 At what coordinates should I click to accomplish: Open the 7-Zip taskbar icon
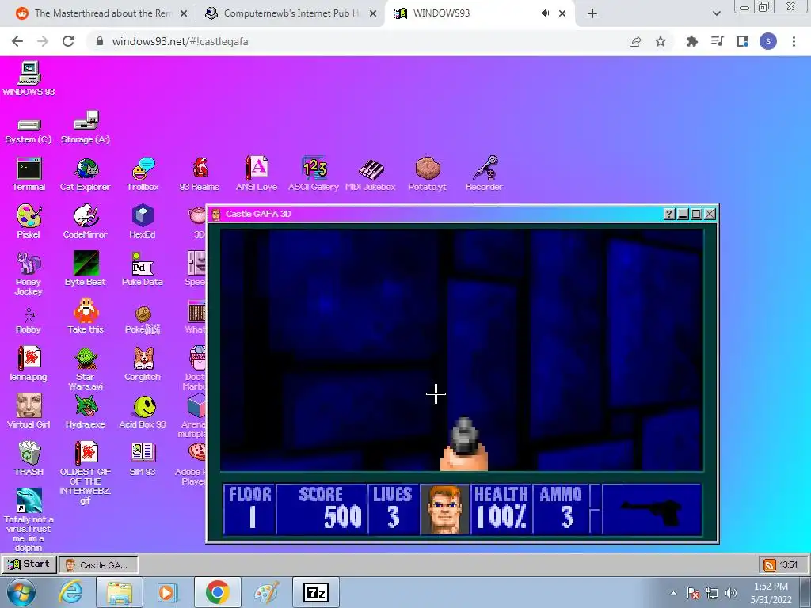[315, 592]
